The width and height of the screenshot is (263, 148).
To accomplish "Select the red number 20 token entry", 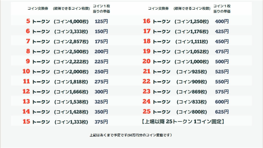I will coord(147,61).
